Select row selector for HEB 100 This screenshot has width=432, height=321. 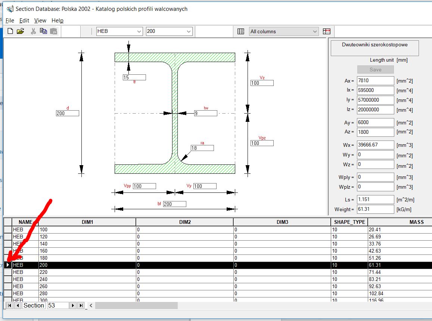[8, 230]
